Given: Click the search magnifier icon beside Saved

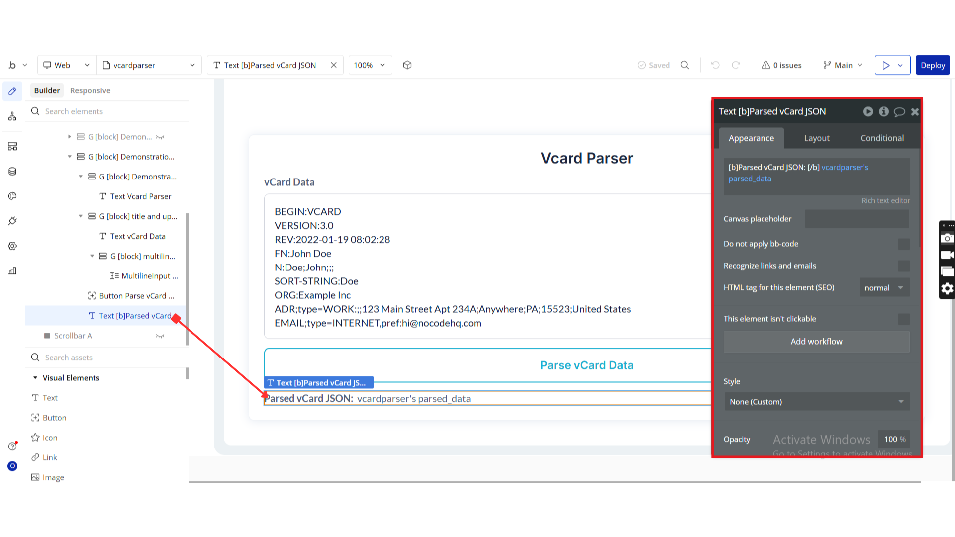Looking at the screenshot, I should pos(685,65).
